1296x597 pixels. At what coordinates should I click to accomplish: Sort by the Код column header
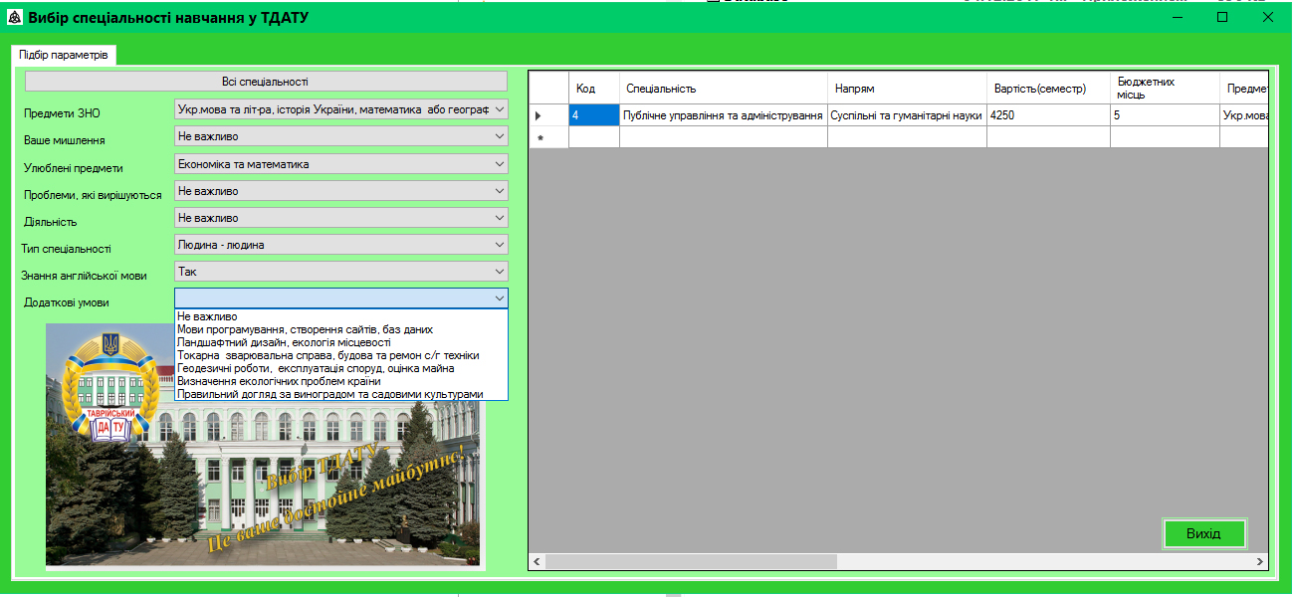(594, 89)
